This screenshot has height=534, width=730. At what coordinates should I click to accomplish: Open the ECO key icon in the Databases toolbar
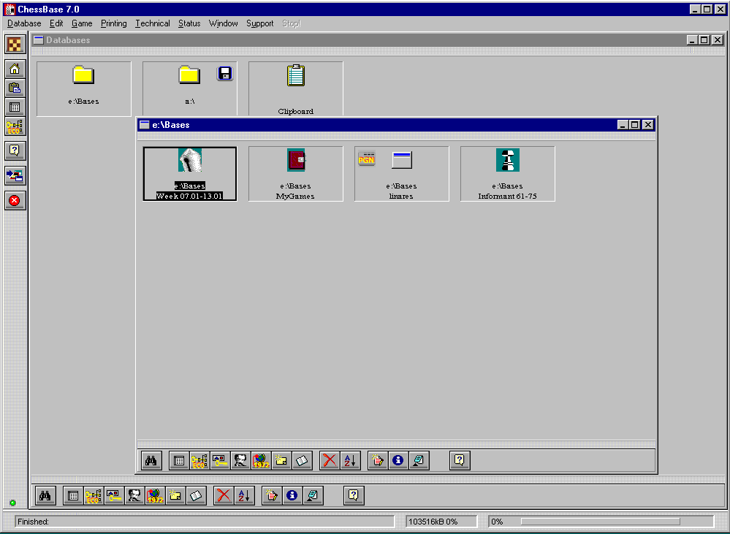pyautogui.click(x=94, y=496)
